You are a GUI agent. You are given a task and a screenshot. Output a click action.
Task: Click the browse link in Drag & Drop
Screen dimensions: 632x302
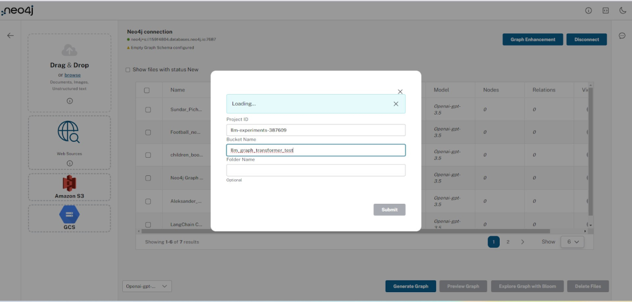point(73,75)
